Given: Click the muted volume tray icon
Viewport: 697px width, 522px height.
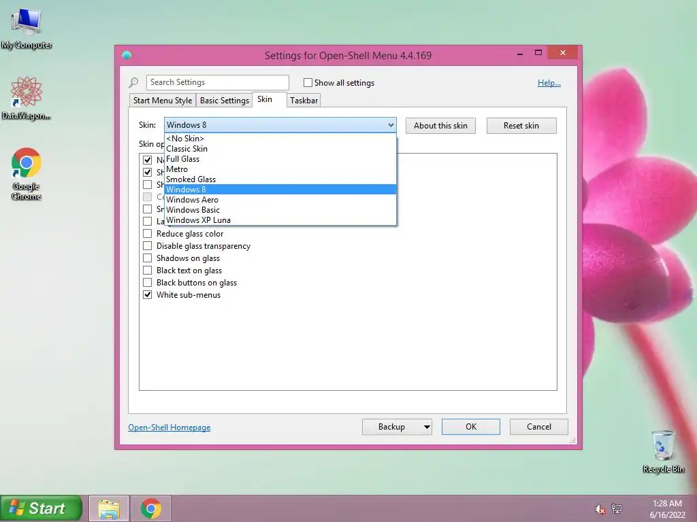Looking at the screenshot, I should (600, 509).
